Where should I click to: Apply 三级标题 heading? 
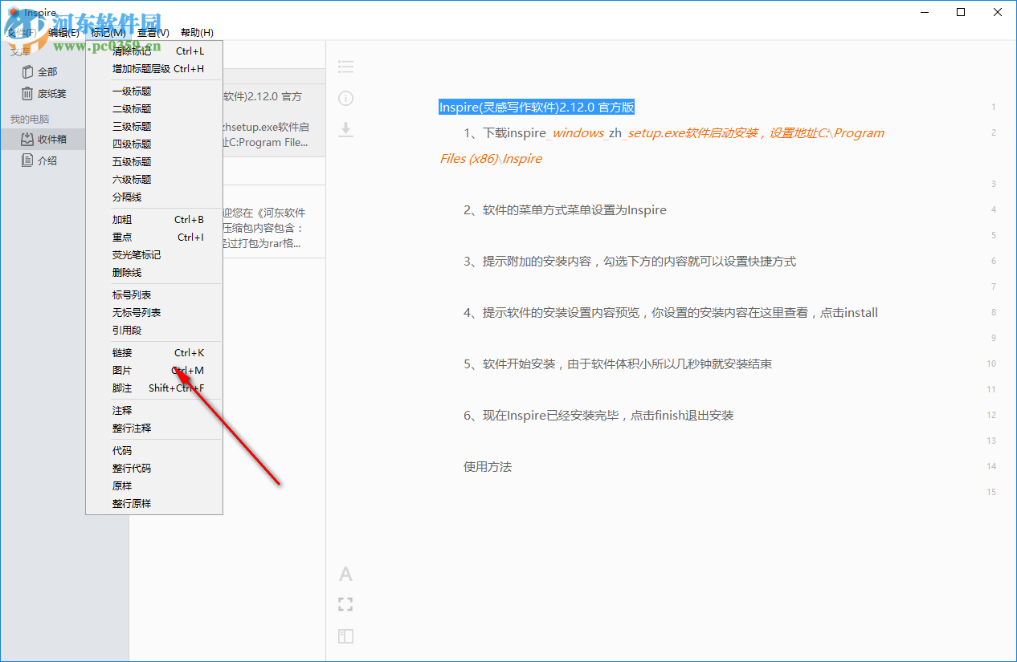coord(154,127)
